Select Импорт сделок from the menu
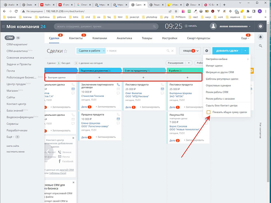Viewport: 271px width, 203px height. tap(214, 66)
